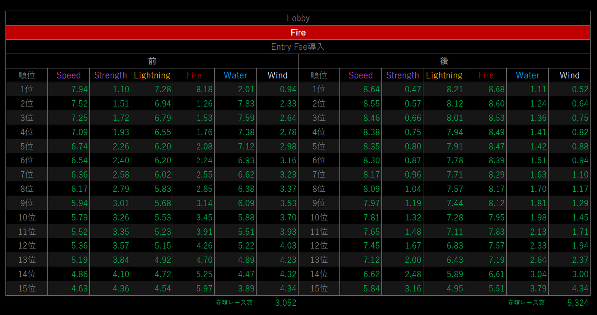The width and height of the screenshot is (597, 315).
Task: Select the red "Fire" banner
Action: 298,32
